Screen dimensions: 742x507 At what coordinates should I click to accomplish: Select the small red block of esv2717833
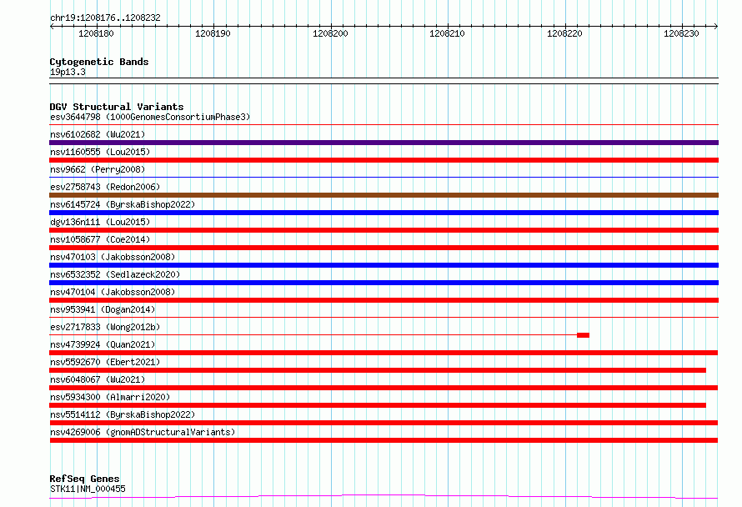pyautogui.click(x=583, y=335)
